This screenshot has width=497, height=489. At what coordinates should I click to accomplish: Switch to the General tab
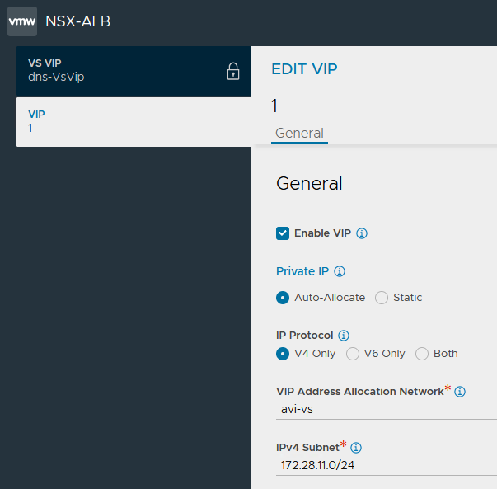[299, 134]
